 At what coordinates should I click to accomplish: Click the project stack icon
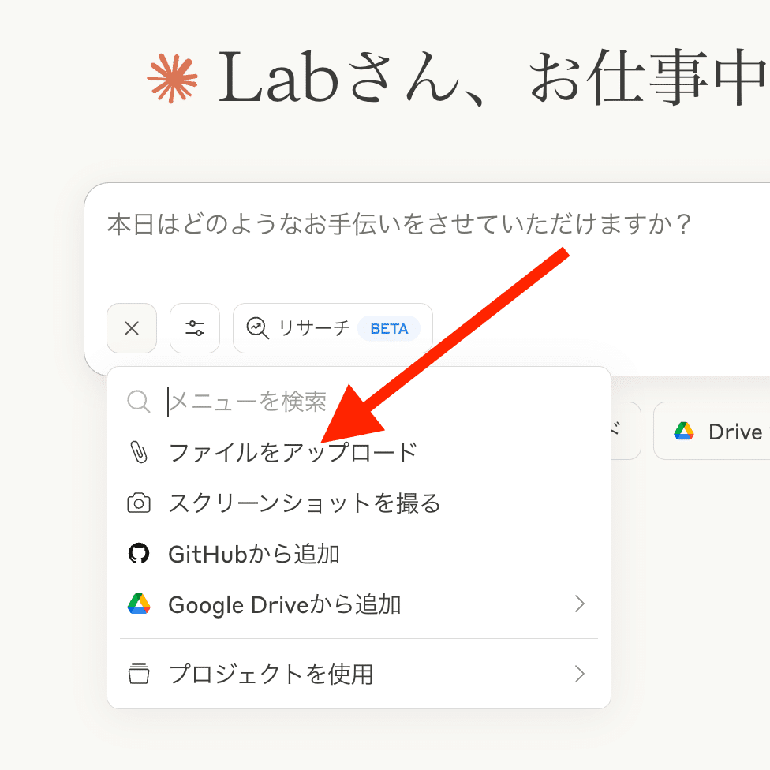(x=139, y=675)
